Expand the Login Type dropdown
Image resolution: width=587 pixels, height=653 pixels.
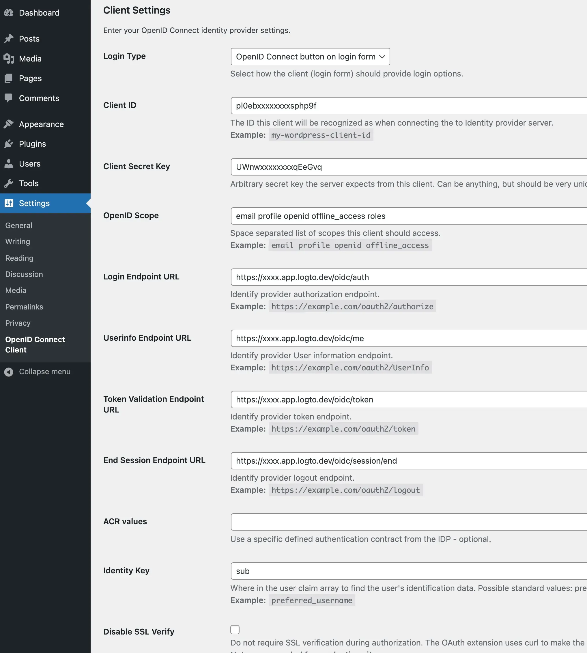click(x=309, y=56)
